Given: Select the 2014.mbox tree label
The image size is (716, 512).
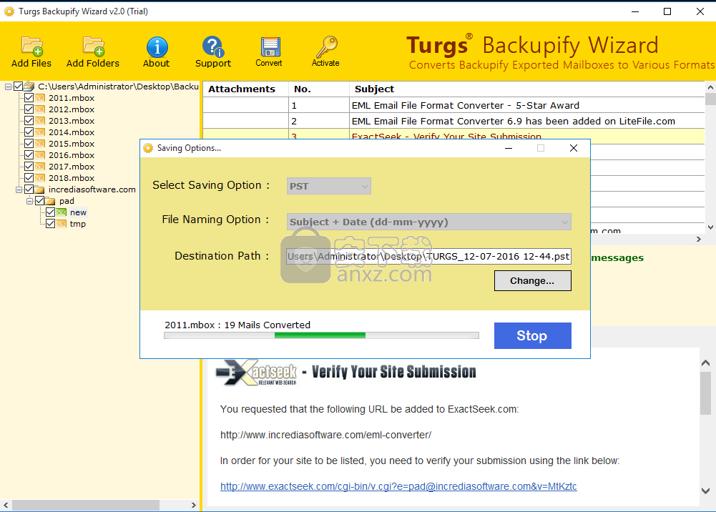Looking at the screenshot, I should point(72,132).
